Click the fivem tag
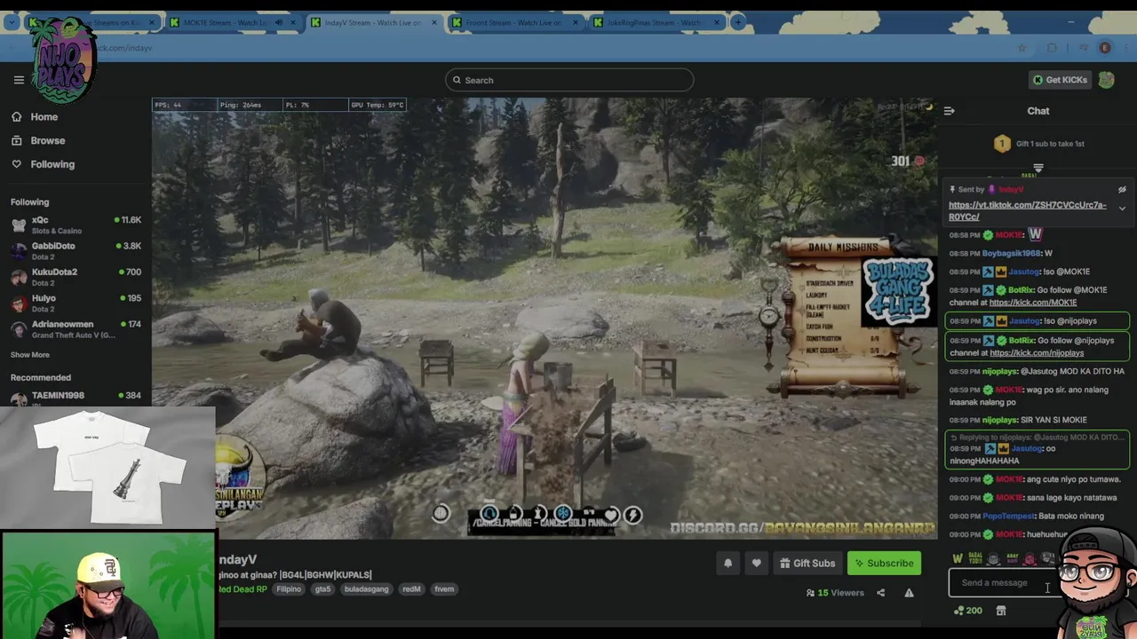The image size is (1137, 639). click(444, 589)
